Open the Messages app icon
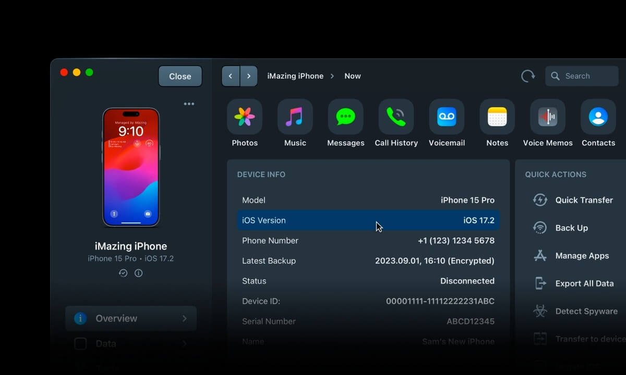 [346, 117]
